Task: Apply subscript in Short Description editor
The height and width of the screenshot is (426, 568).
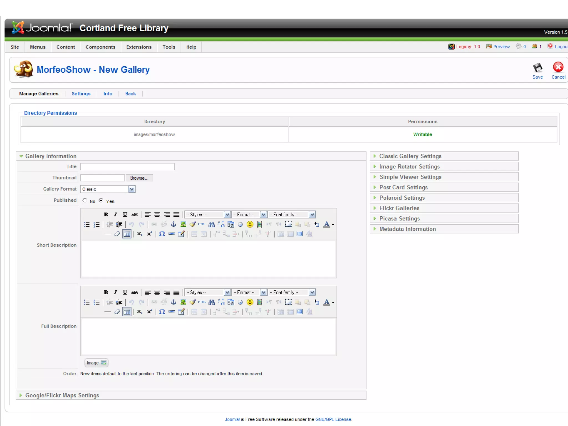Action: pyautogui.click(x=140, y=234)
